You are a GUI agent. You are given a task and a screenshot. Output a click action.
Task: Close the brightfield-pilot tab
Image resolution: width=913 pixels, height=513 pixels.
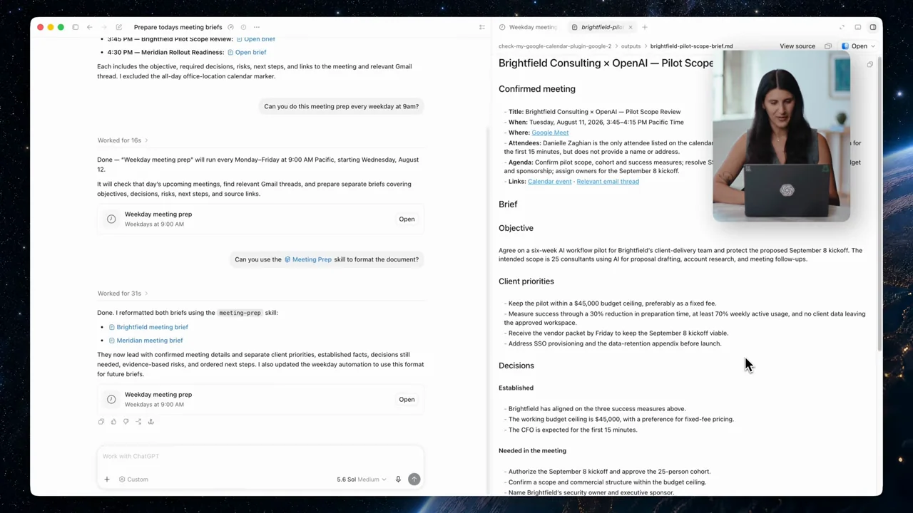pyautogui.click(x=630, y=27)
